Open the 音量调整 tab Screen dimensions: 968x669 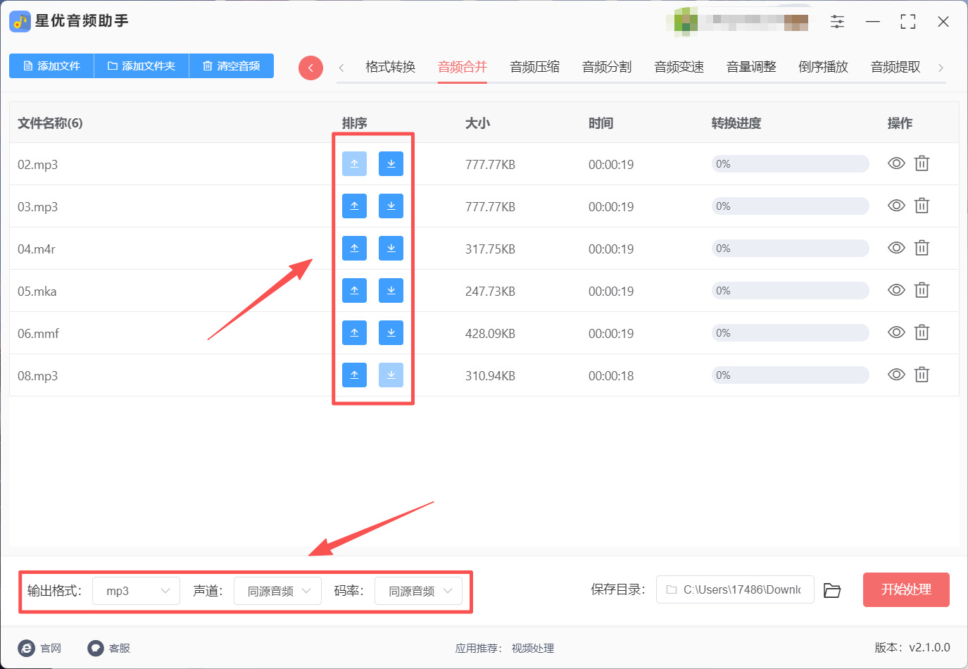pyautogui.click(x=751, y=67)
